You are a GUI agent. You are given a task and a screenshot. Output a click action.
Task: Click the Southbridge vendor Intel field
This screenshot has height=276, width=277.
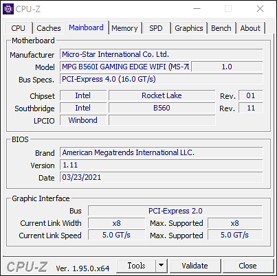(x=83, y=108)
